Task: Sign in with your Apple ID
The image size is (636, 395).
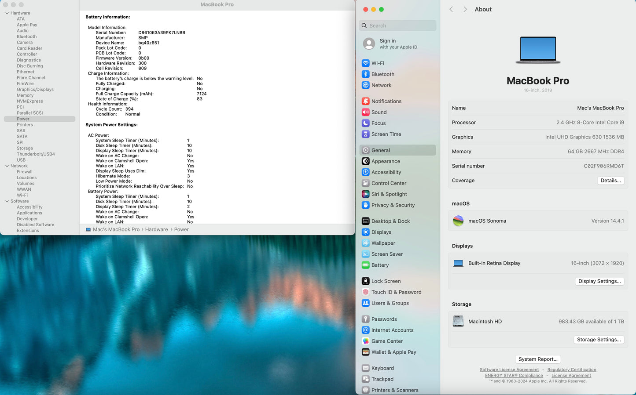Action: [397, 43]
